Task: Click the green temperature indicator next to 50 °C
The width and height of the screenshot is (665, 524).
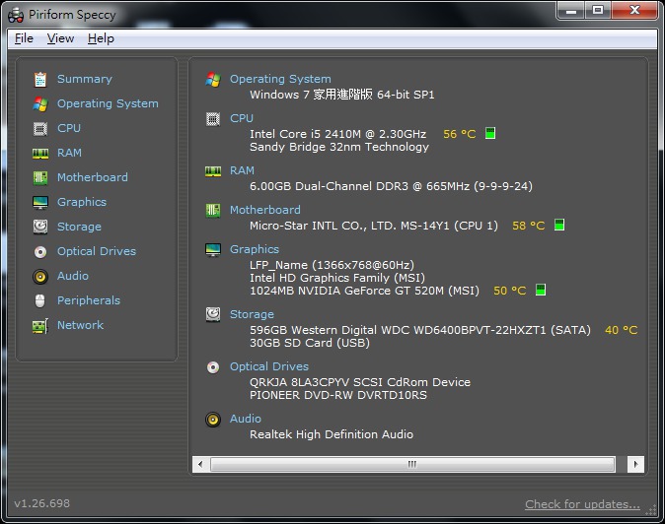Action: pyautogui.click(x=541, y=290)
